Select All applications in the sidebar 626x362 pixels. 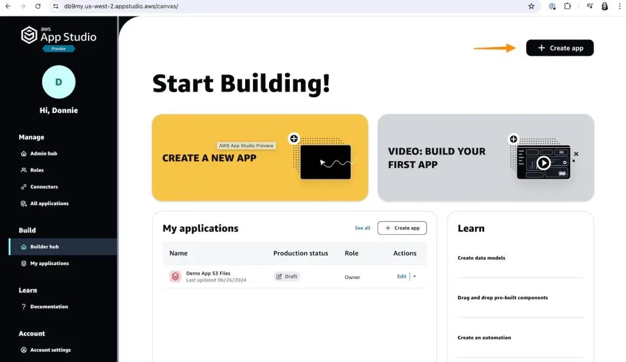coord(49,203)
